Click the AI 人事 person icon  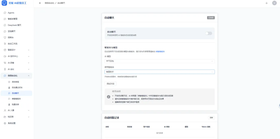click(5, 111)
